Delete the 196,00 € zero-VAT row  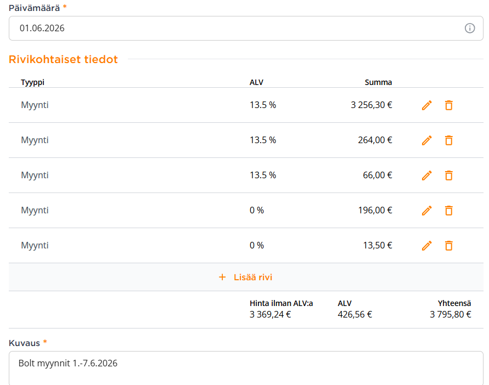[449, 211]
